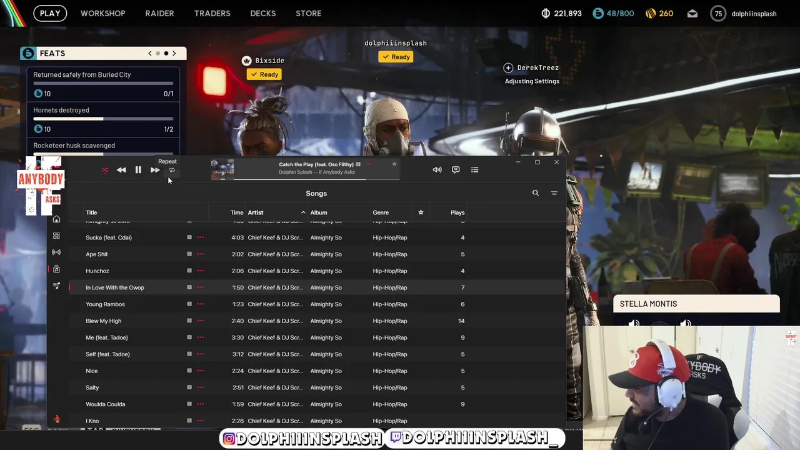800x450 pixels.
Task: Open Radio icon in music sidebar
Action: [56, 252]
